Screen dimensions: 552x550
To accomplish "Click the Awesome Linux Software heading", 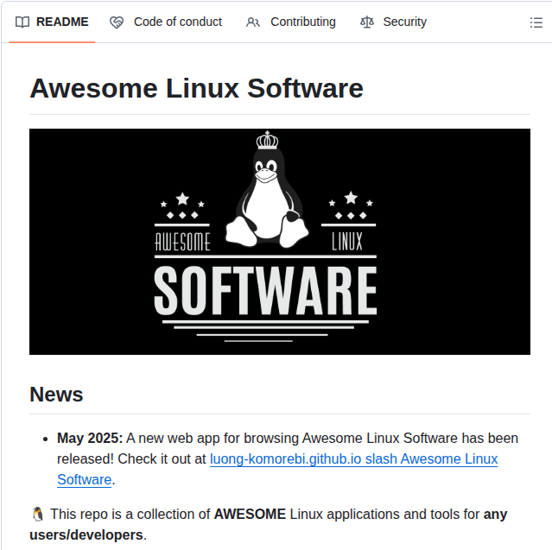I will pyautogui.click(x=196, y=88).
